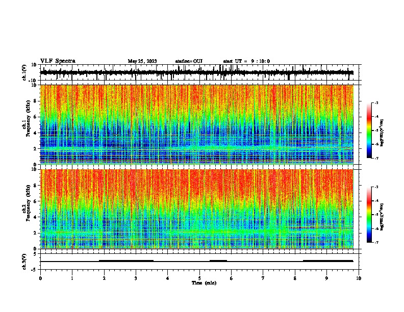Click the "VLF Spectra" plot title

click(x=58, y=61)
